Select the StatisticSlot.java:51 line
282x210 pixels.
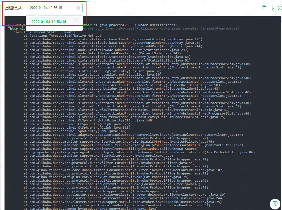pos(107,60)
